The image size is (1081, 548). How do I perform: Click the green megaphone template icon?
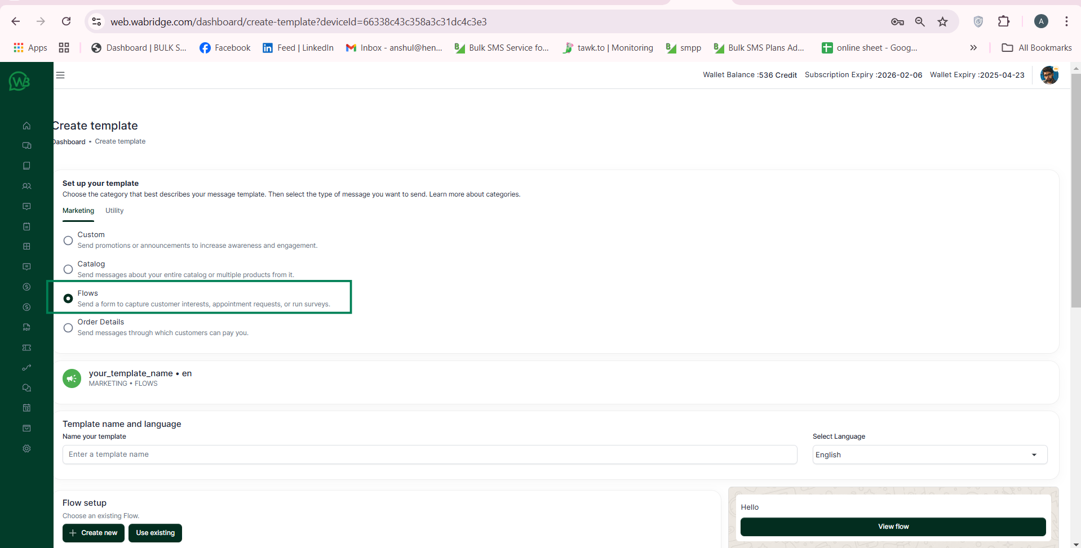pyautogui.click(x=72, y=378)
